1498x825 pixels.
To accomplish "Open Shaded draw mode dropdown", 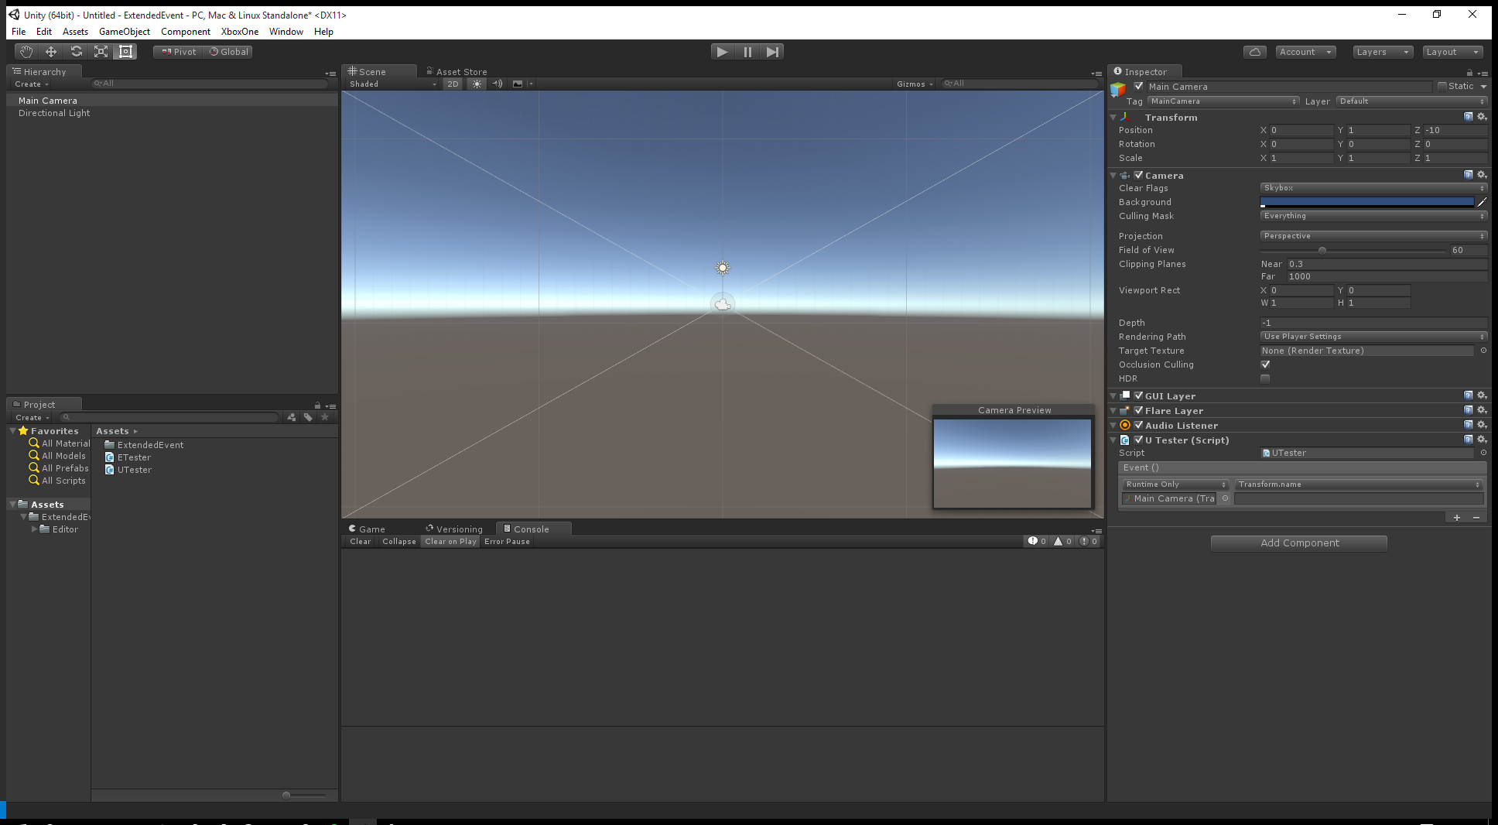I will point(392,84).
